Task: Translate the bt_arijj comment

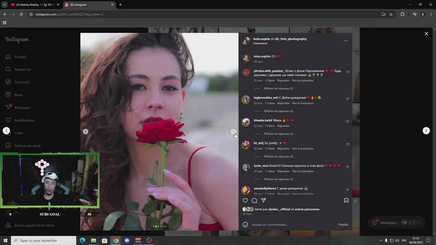Action: (x=302, y=149)
